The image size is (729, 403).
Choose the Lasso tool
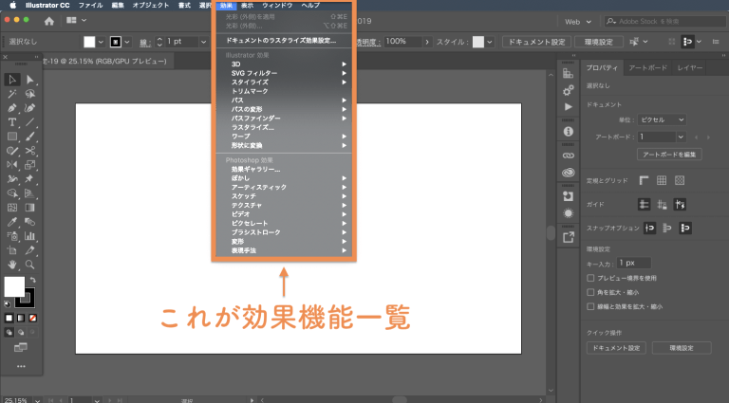[29, 94]
